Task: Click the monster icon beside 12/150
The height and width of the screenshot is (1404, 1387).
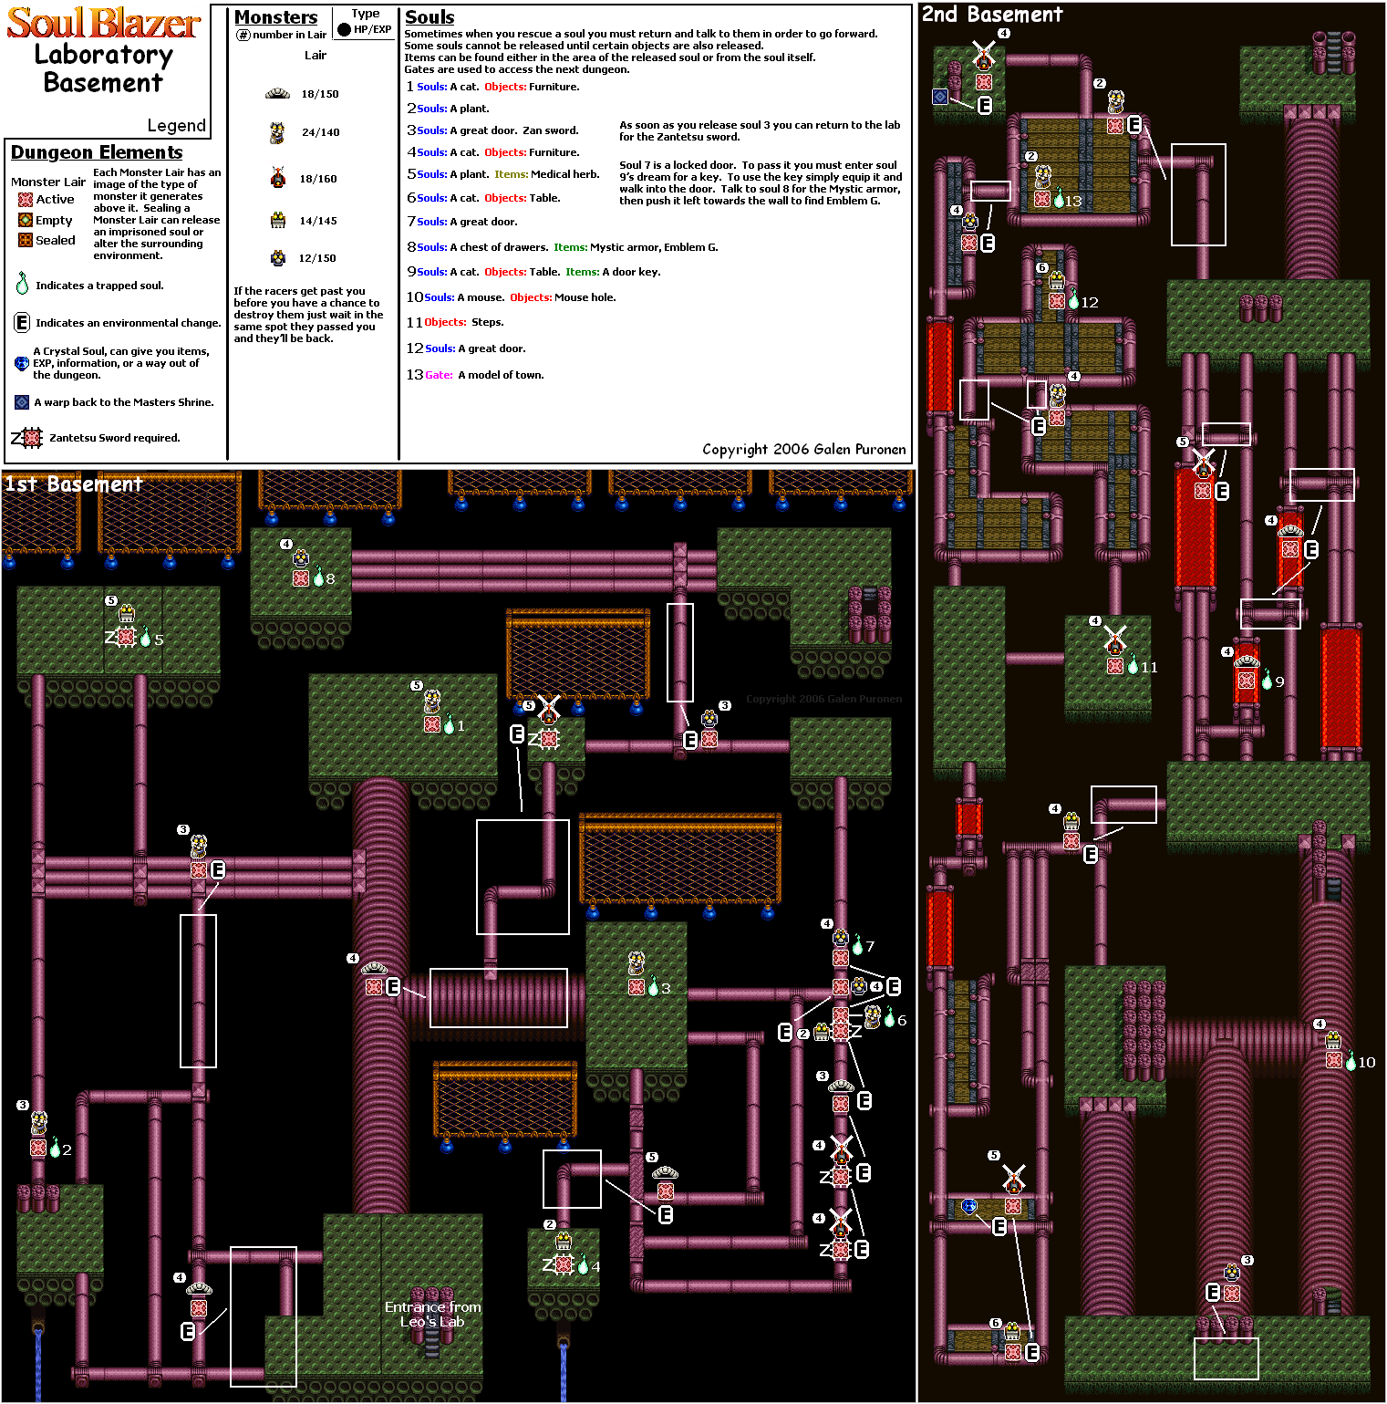Action: 278,258
